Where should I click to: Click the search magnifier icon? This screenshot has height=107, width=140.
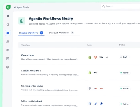pos(103,6)
